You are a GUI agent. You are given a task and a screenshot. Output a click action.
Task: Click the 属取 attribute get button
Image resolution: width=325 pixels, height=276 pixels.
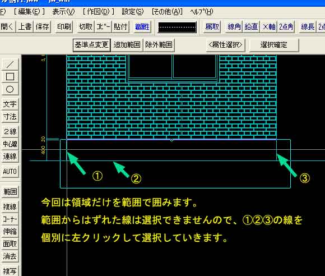coord(212,26)
